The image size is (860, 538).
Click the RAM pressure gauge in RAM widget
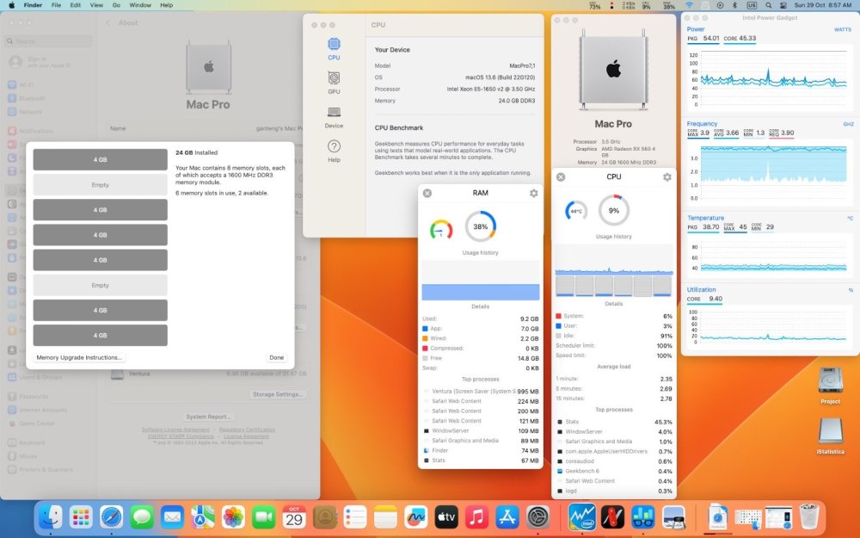coord(441,230)
